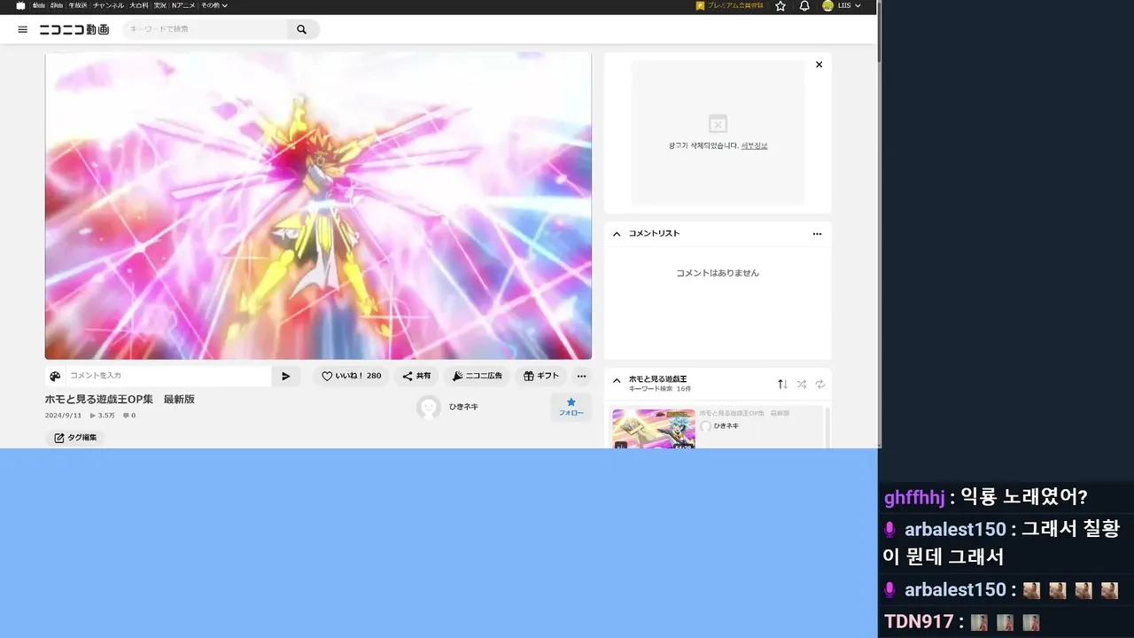This screenshot has height=638, width=1134.
Task: Click the ギフト gift button
Action: pyautogui.click(x=540, y=376)
